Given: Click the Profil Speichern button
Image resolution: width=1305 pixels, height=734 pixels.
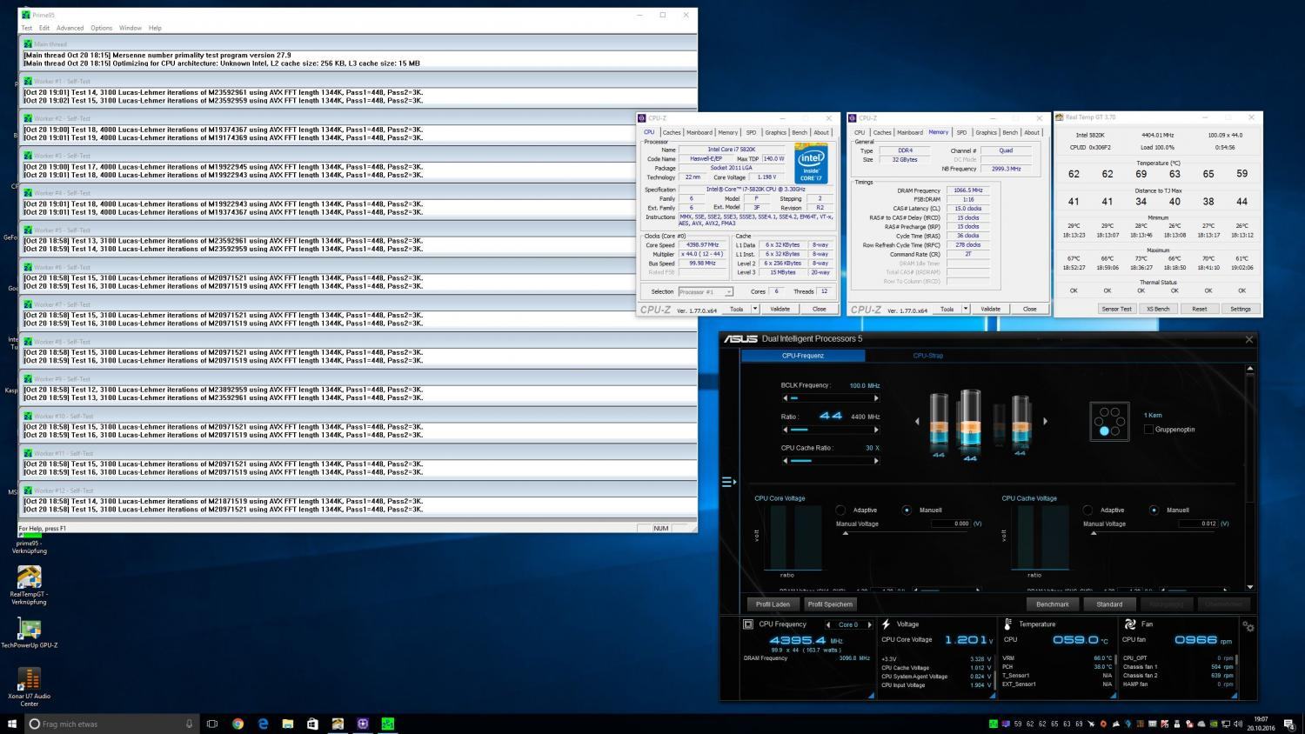Looking at the screenshot, I should 830,604.
